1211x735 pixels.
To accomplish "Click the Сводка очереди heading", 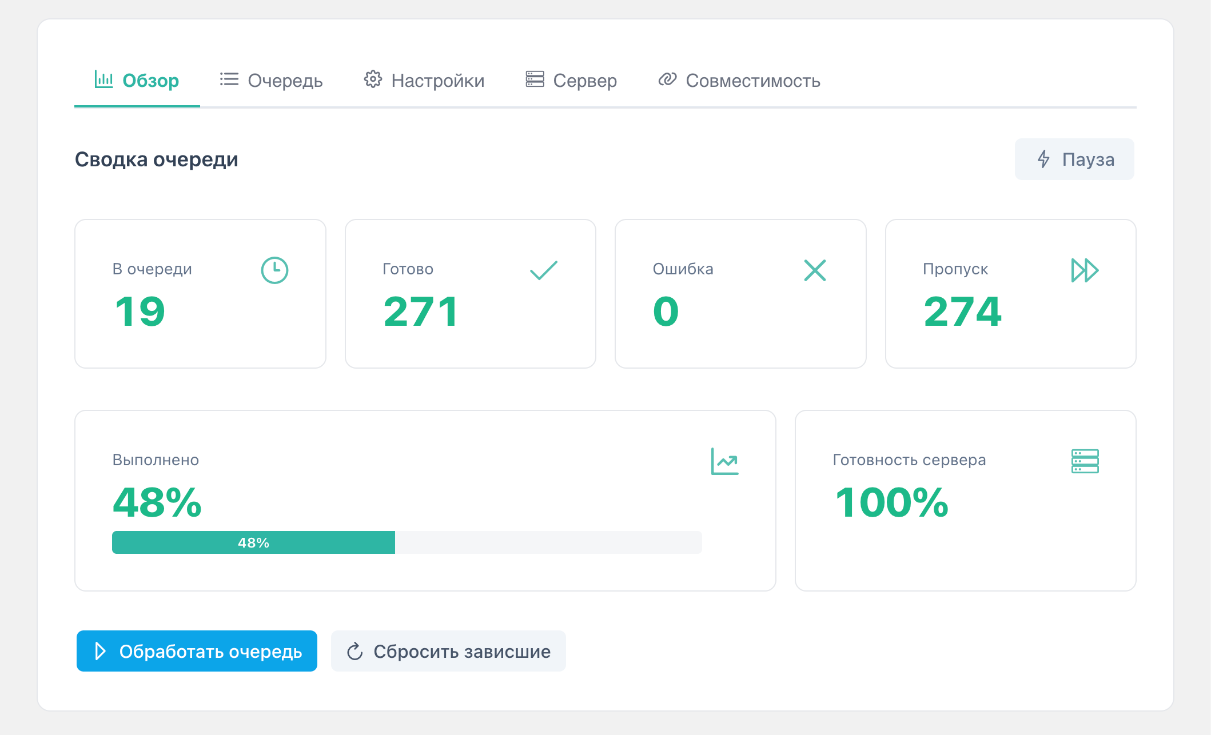I will tap(156, 159).
